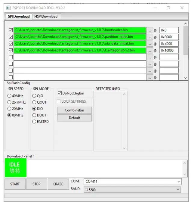Click the partition-table.bin file path field

pyautogui.click(x=80, y=37)
